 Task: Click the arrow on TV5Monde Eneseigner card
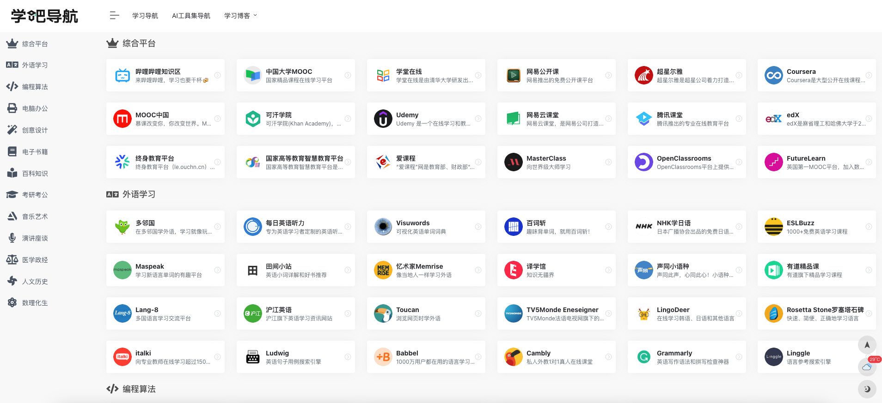608,313
